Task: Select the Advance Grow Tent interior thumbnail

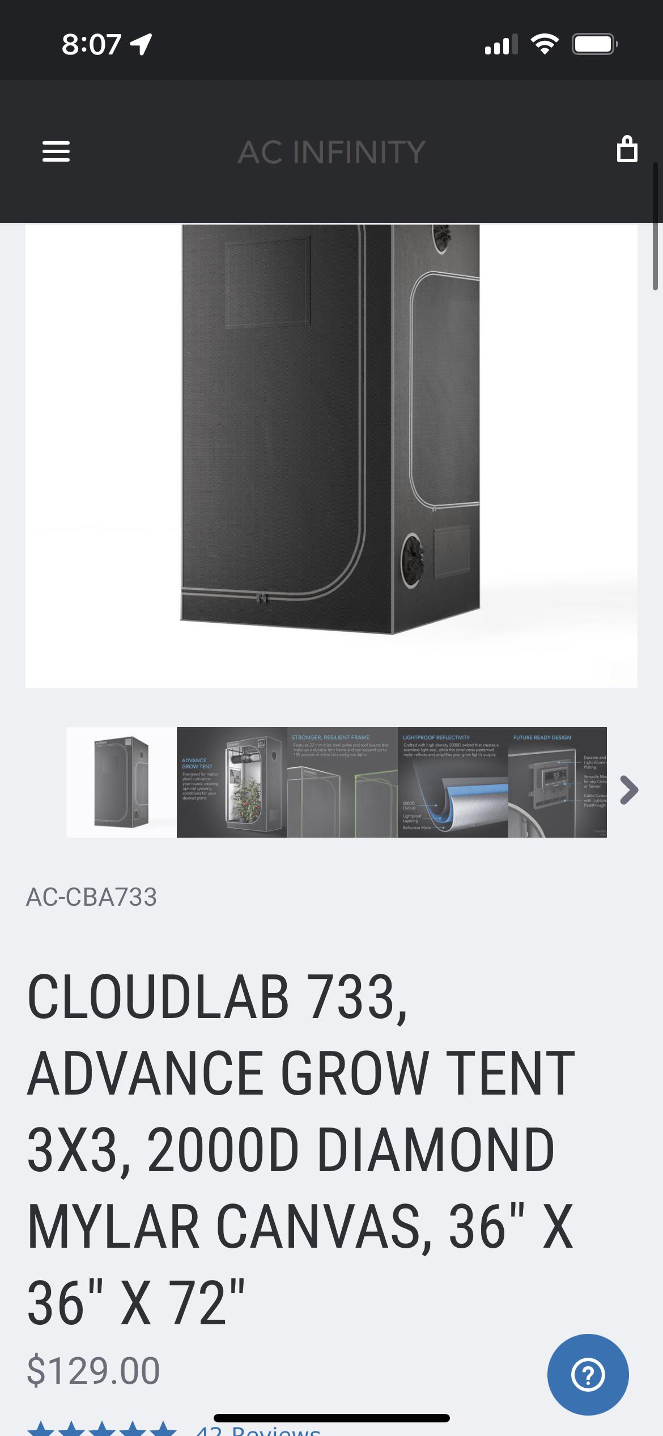Action: tap(232, 782)
